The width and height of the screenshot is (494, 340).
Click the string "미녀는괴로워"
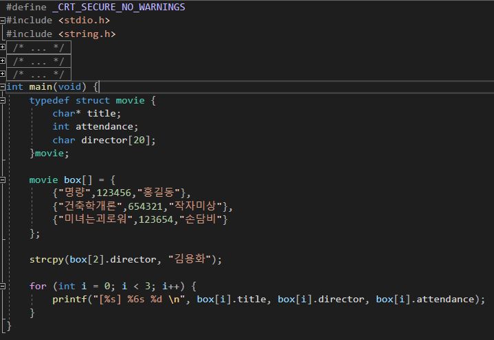click(96, 219)
